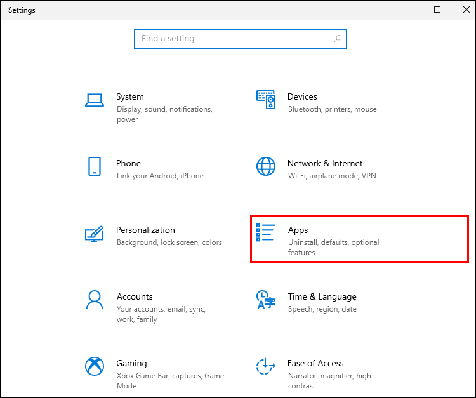
Task: Open the Ease of Access heading
Action: [315, 363]
